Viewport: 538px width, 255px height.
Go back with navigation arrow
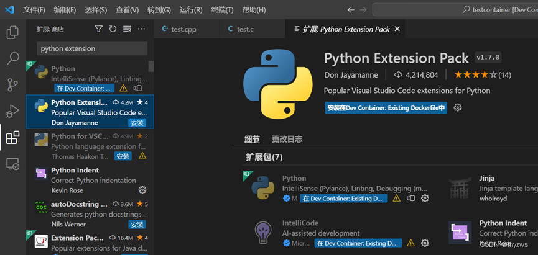[351, 10]
